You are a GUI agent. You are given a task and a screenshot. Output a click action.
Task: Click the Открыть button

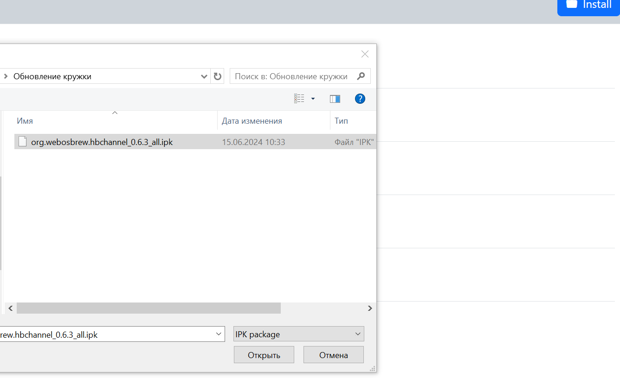264,355
